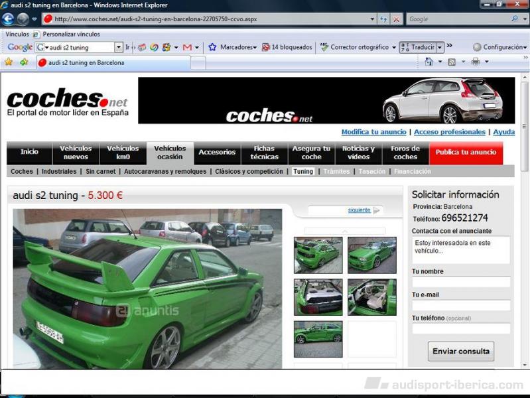
Task: Click the Tu nombre input field
Action: coord(461,282)
